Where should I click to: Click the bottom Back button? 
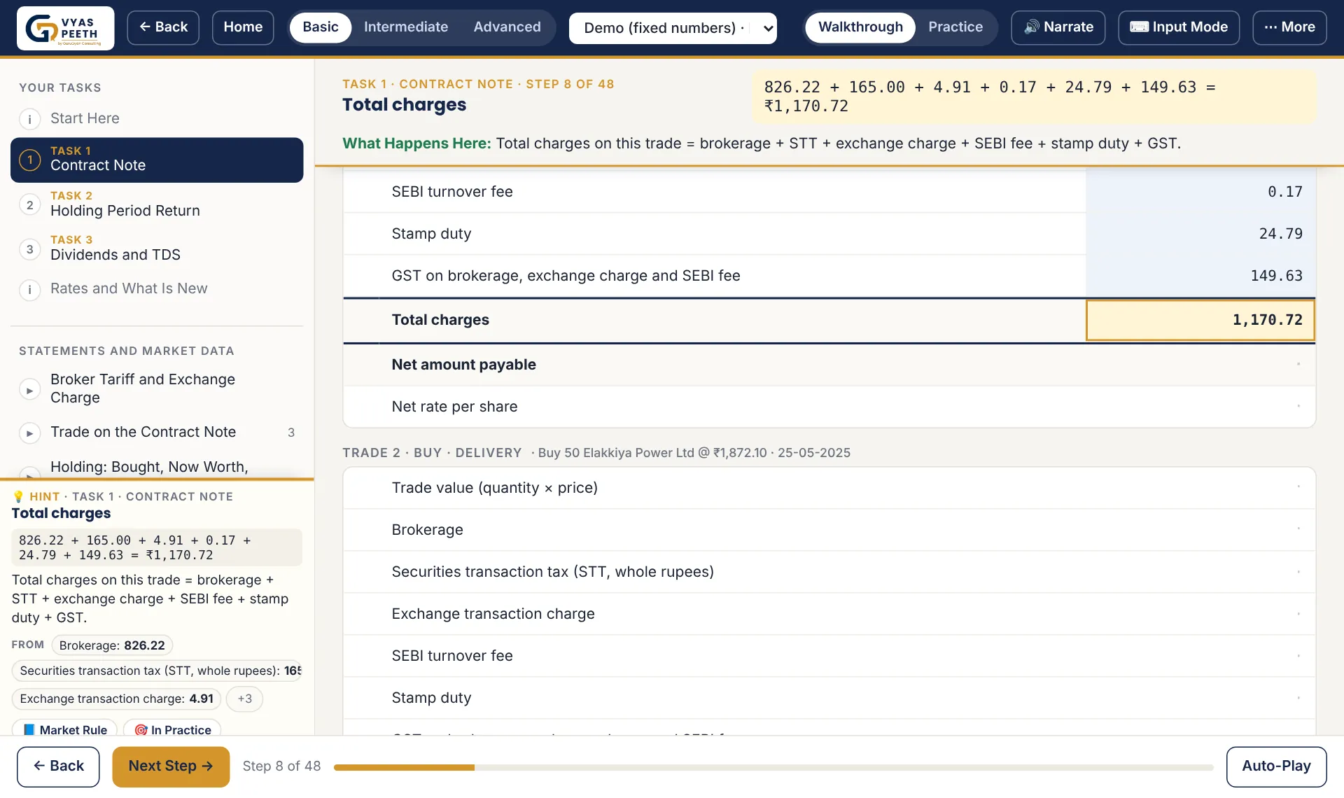coord(58,766)
